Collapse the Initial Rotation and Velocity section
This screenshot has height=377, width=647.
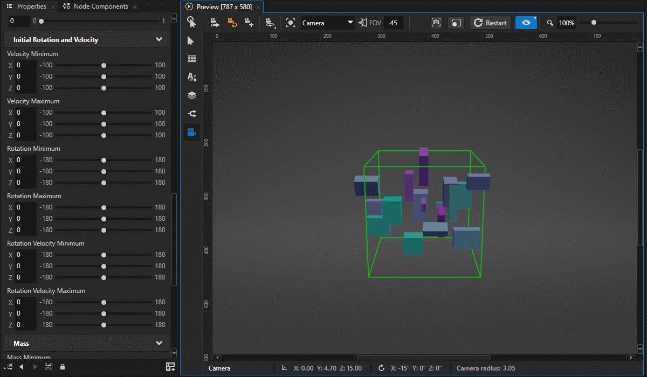pyautogui.click(x=159, y=39)
